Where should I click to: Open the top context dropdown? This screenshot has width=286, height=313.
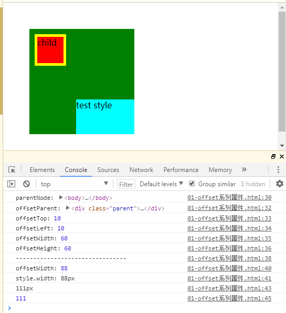click(74, 184)
